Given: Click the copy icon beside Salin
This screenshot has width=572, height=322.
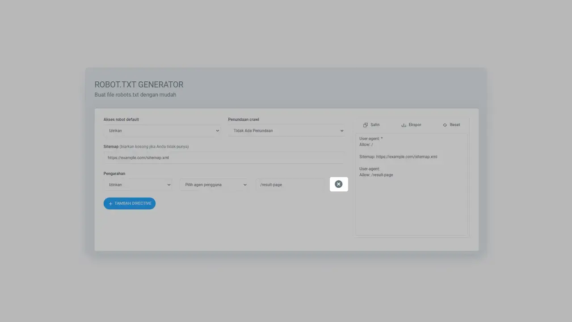Looking at the screenshot, I should click(366, 125).
